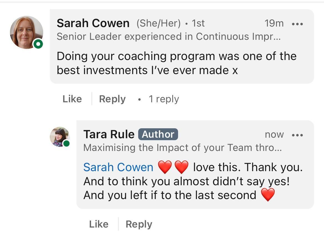Viewport: 324px width, 235px height.
Task: Expand the 1 reply thread
Action: click(164, 99)
